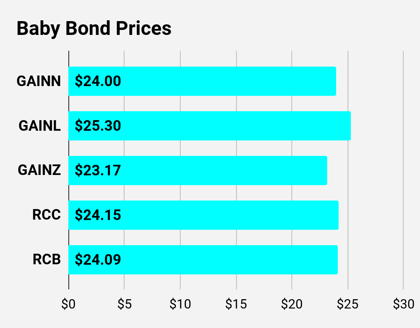Click the Baby Bond Prices chart title
The height and width of the screenshot is (328, 420).
tap(94, 28)
